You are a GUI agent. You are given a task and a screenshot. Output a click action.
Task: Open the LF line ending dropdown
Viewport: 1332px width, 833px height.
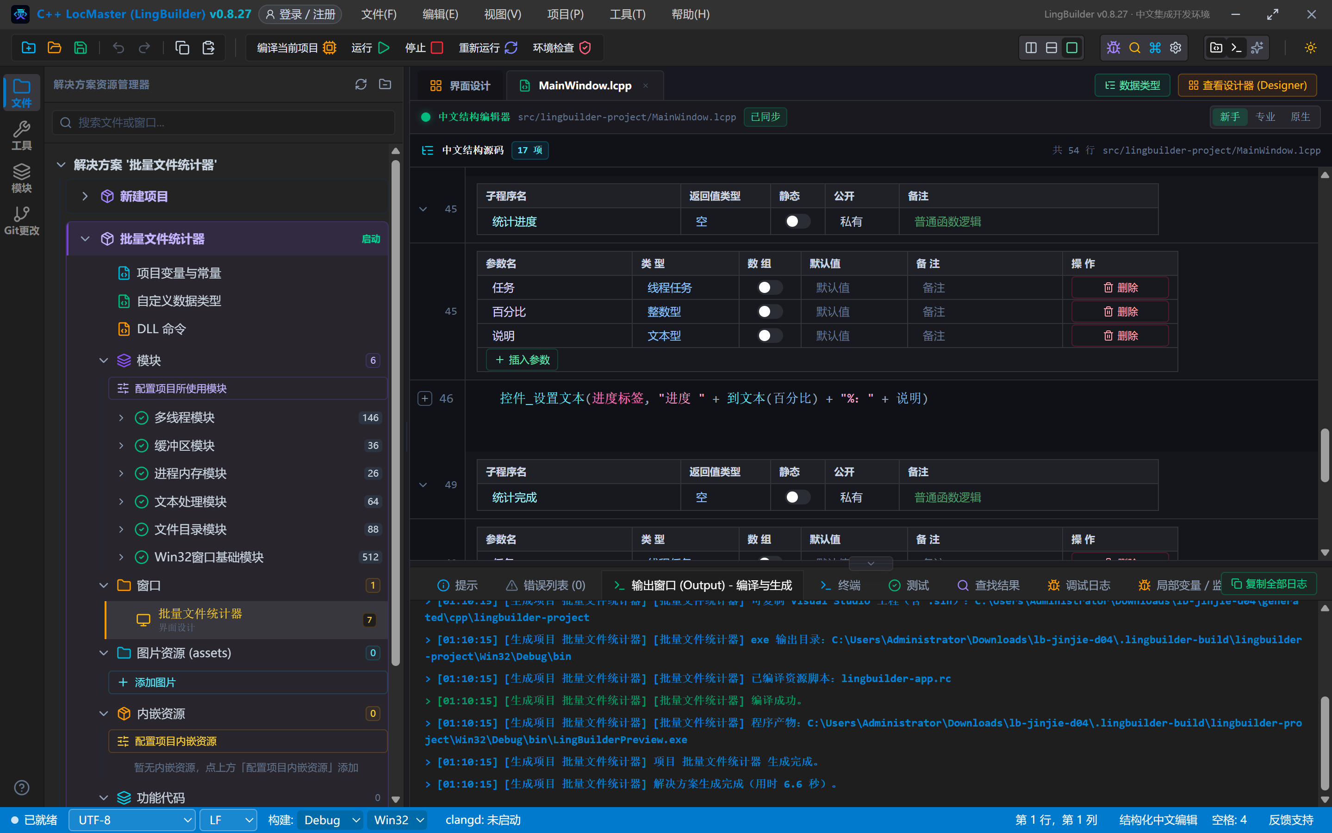click(228, 820)
